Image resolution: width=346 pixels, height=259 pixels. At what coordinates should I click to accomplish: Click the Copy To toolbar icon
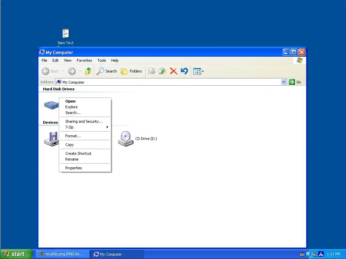pos(163,71)
